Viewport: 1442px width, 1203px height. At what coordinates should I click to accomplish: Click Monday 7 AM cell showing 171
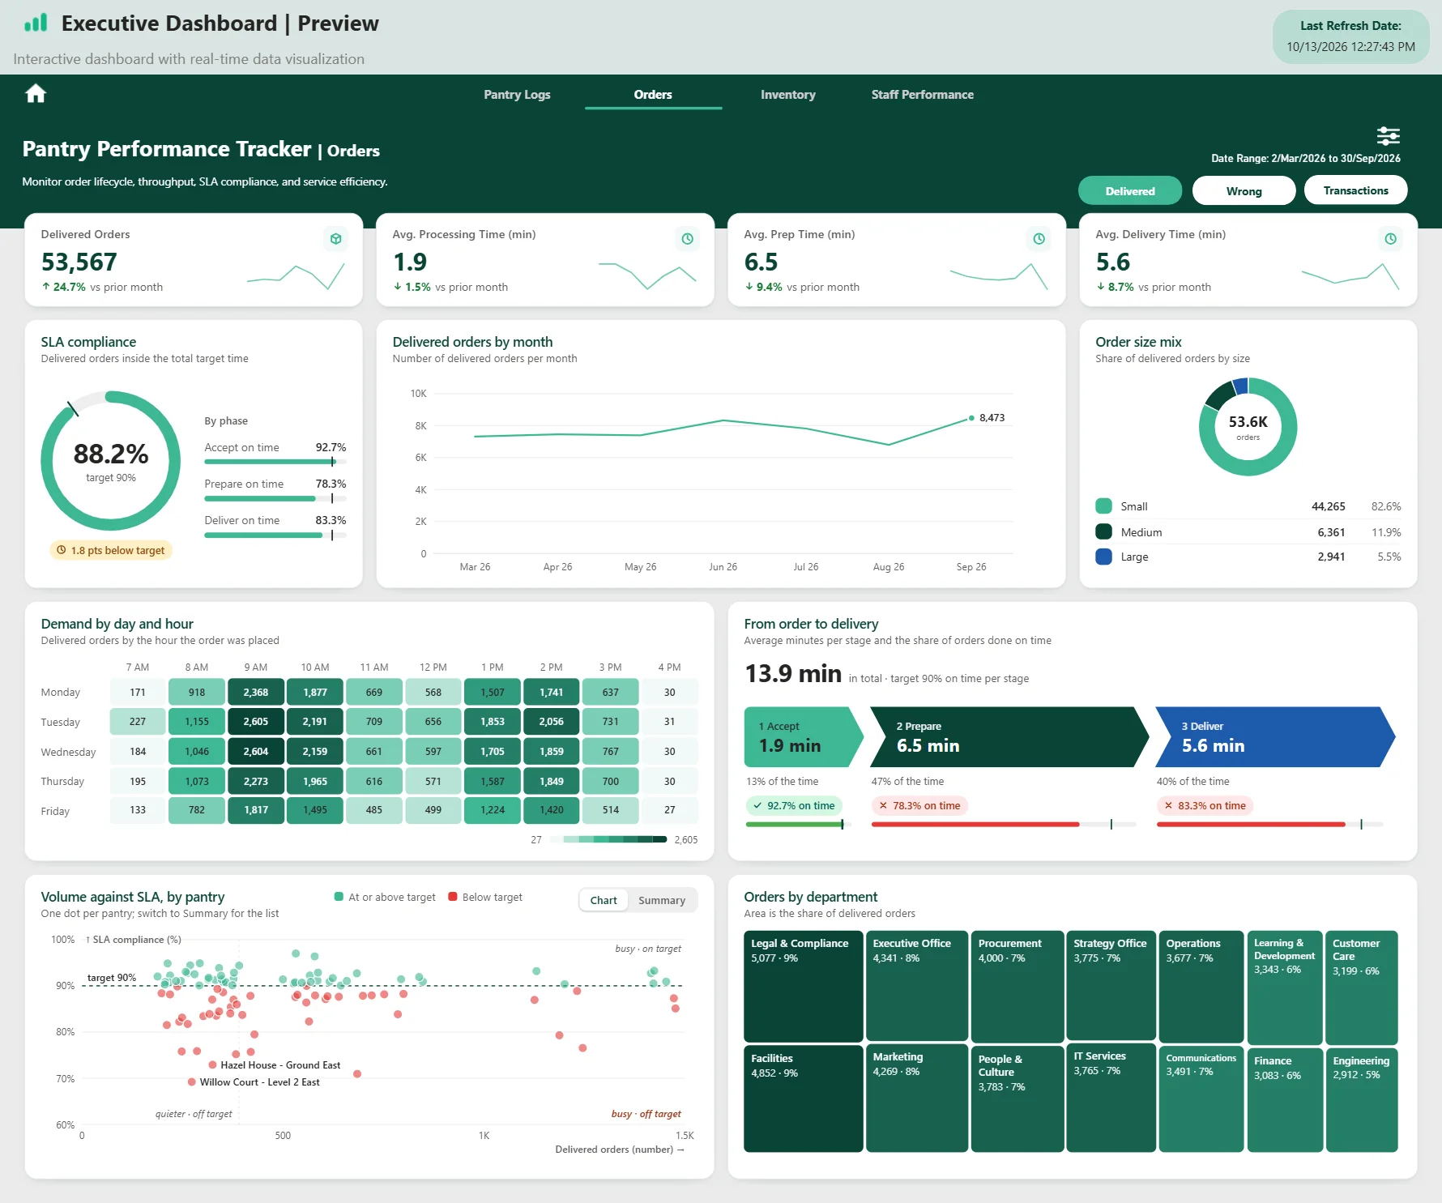pyautogui.click(x=138, y=693)
